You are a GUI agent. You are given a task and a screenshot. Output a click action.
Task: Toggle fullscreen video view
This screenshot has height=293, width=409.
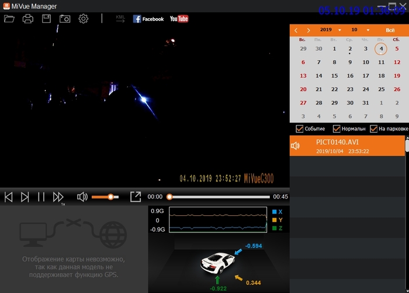coord(135,197)
